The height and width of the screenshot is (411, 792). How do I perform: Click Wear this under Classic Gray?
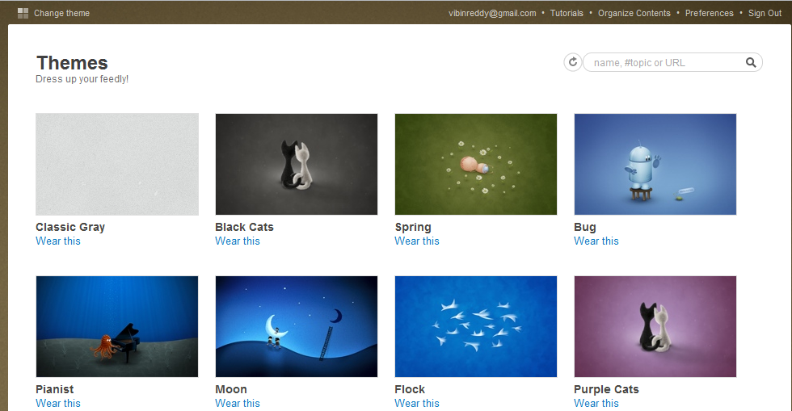(58, 241)
